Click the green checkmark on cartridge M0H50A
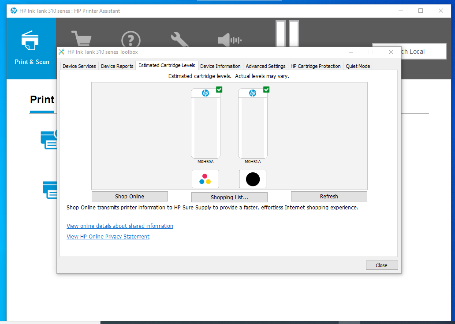 coord(219,89)
